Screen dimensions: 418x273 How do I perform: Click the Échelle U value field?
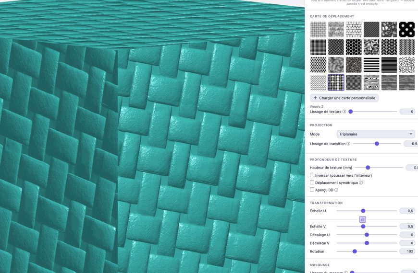[407, 211]
